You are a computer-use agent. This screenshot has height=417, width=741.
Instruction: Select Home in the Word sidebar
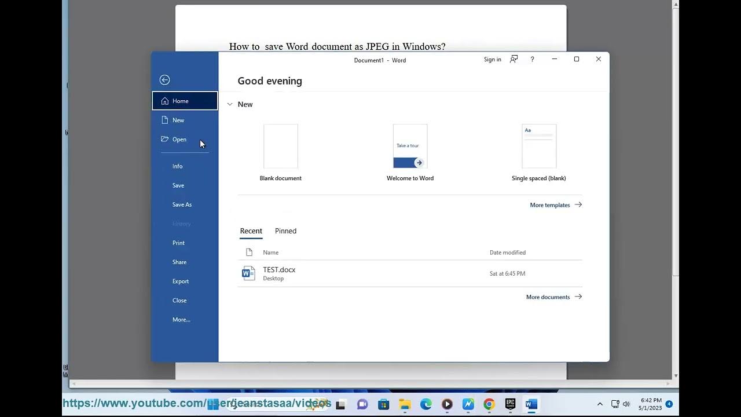tap(185, 101)
